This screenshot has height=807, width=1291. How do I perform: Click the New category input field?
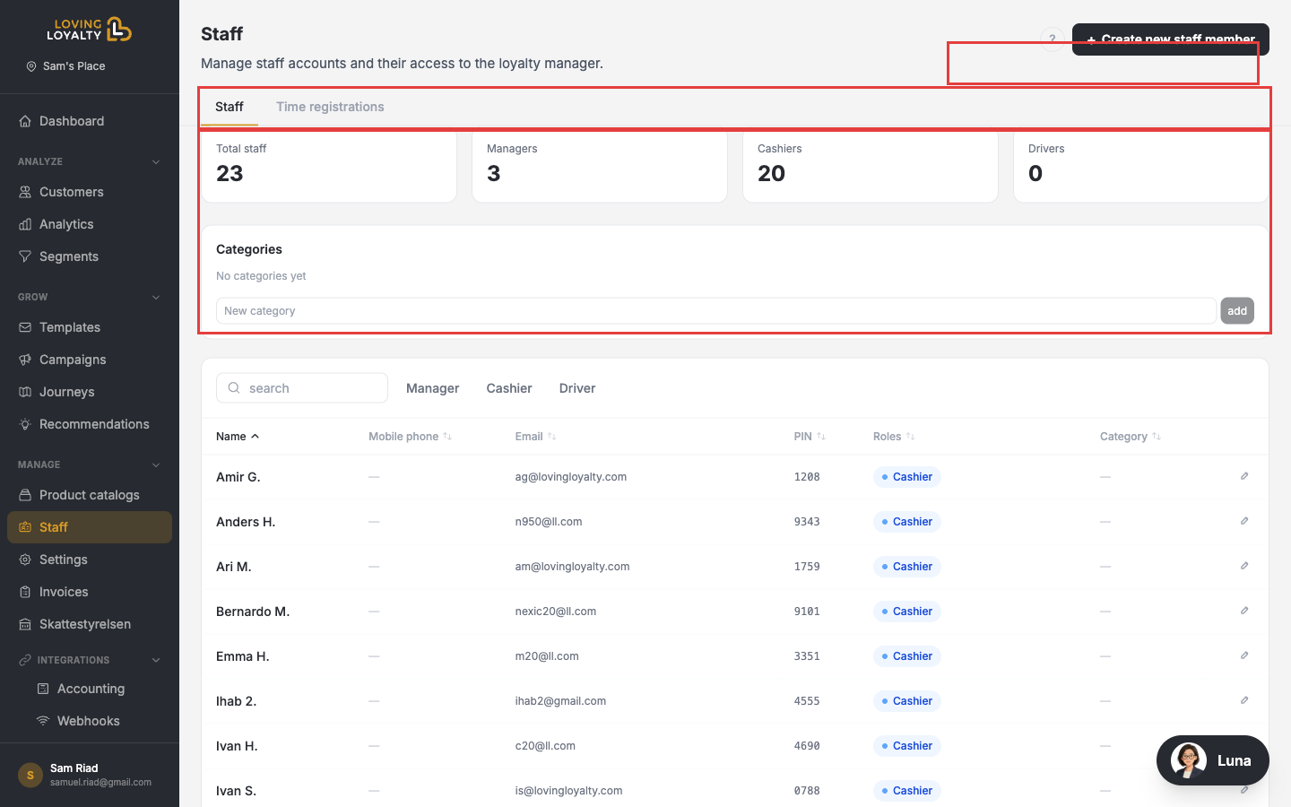715,311
